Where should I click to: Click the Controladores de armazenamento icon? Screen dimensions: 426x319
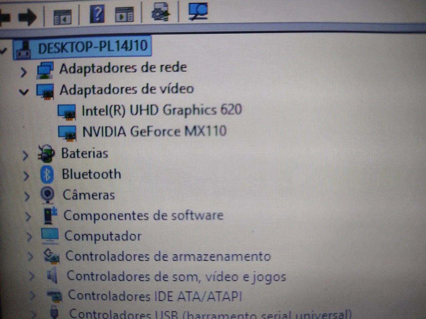coord(52,256)
